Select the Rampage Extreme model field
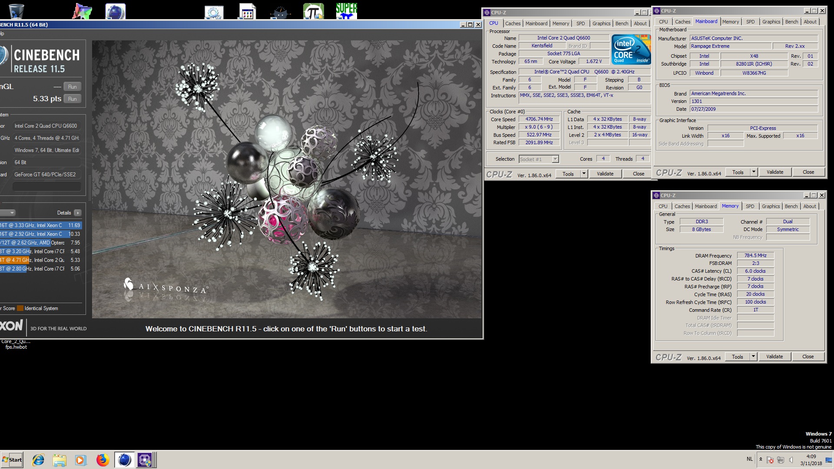 (x=731, y=46)
